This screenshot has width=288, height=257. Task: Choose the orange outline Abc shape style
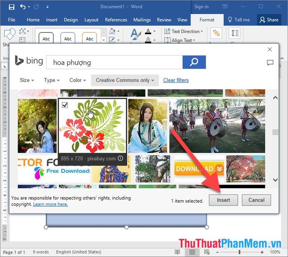(89, 38)
